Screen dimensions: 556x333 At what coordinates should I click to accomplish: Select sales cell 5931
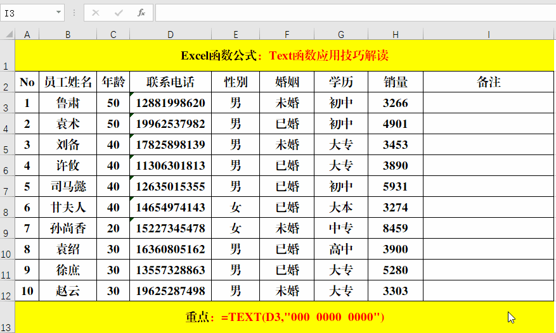396,186
